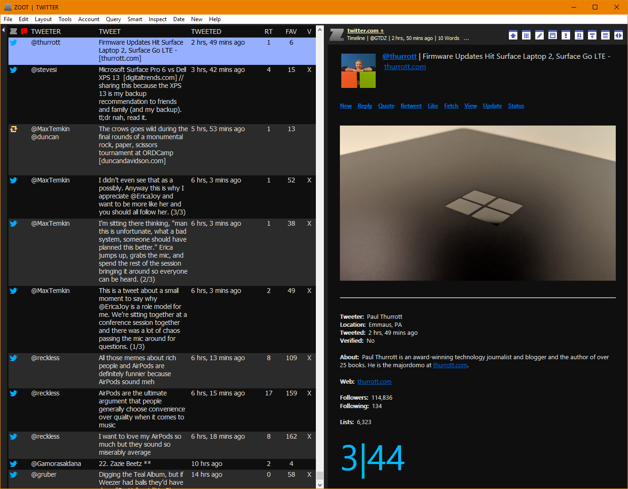Open the Edit menu
The width and height of the screenshot is (628, 489).
(24, 19)
